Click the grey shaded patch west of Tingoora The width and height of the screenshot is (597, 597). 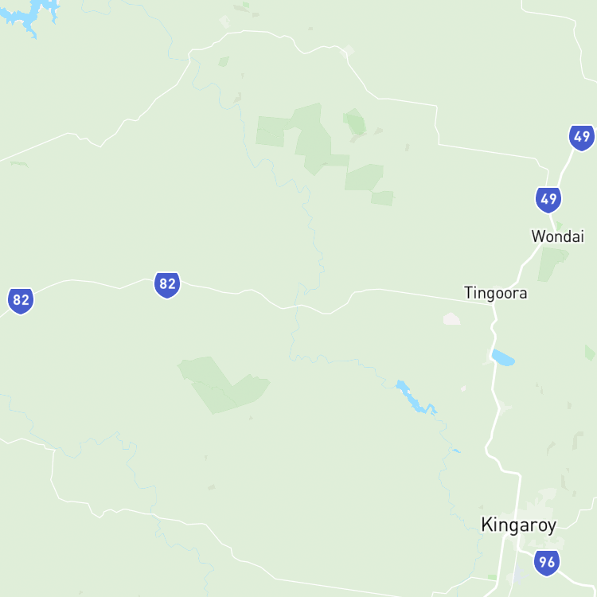[451, 318]
